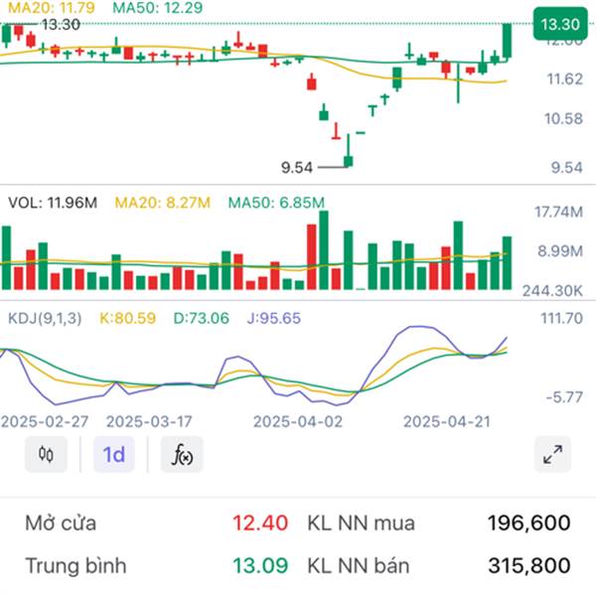Click the 2025-03-17 date label
This screenshot has width=596, height=596.
[149, 421]
